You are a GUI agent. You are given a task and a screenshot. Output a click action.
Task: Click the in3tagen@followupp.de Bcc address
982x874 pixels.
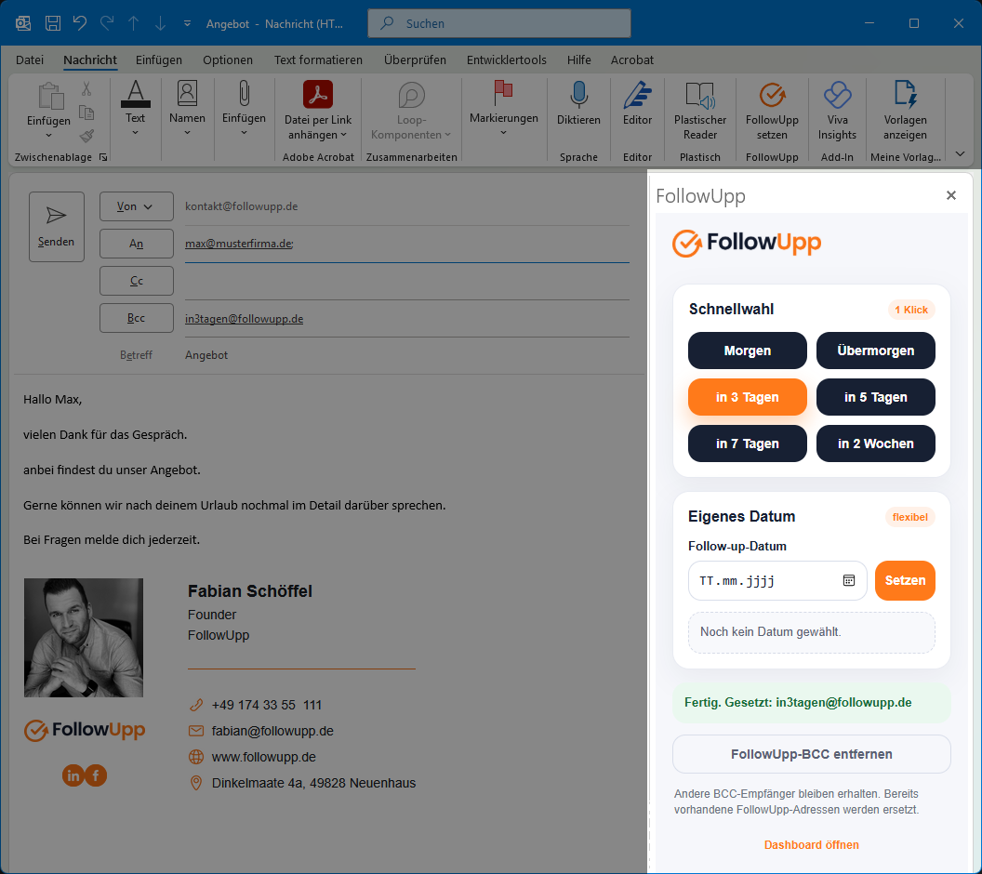coord(245,319)
